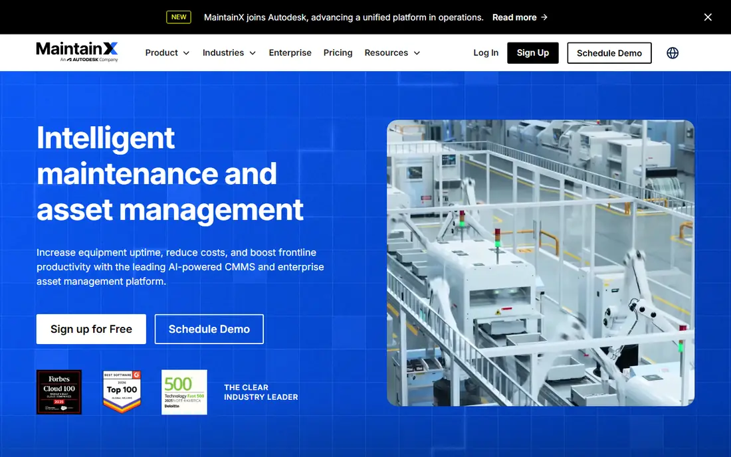731x457 pixels.
Task: Open the language globe icon
Action: pos(673,53)
